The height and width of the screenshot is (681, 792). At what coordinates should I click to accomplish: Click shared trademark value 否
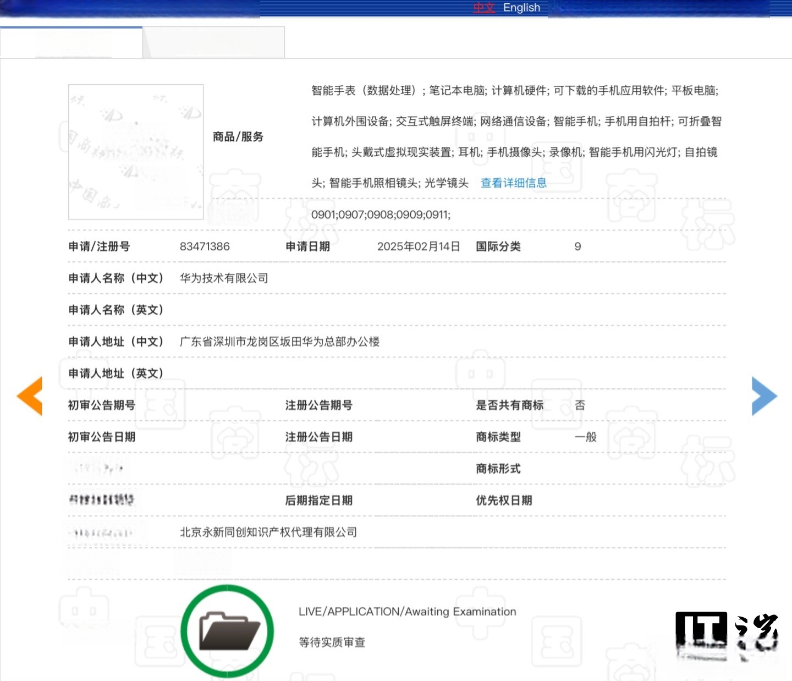click(580, 405)
